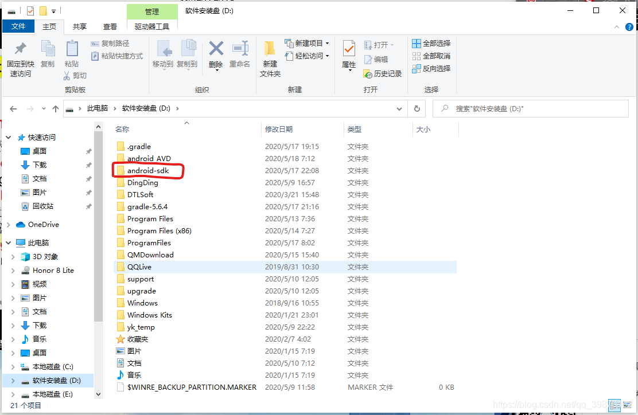Click the Manage contextual tab

[152, 12]
